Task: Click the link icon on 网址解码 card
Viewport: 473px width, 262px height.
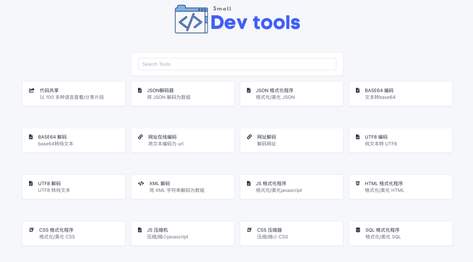Action: pos(249,137)
